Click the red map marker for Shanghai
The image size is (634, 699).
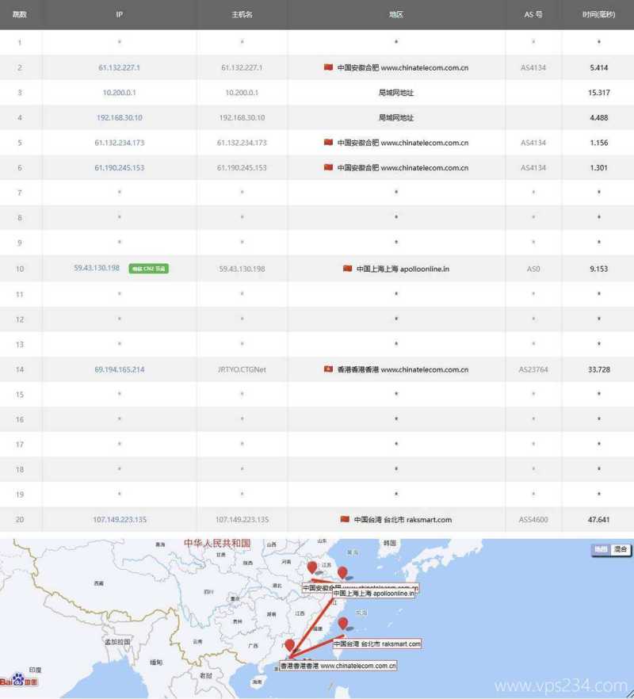tap(342, 571)
